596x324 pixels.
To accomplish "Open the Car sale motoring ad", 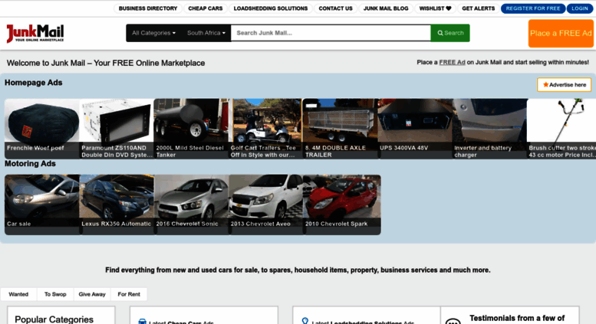I will (42, 205).
